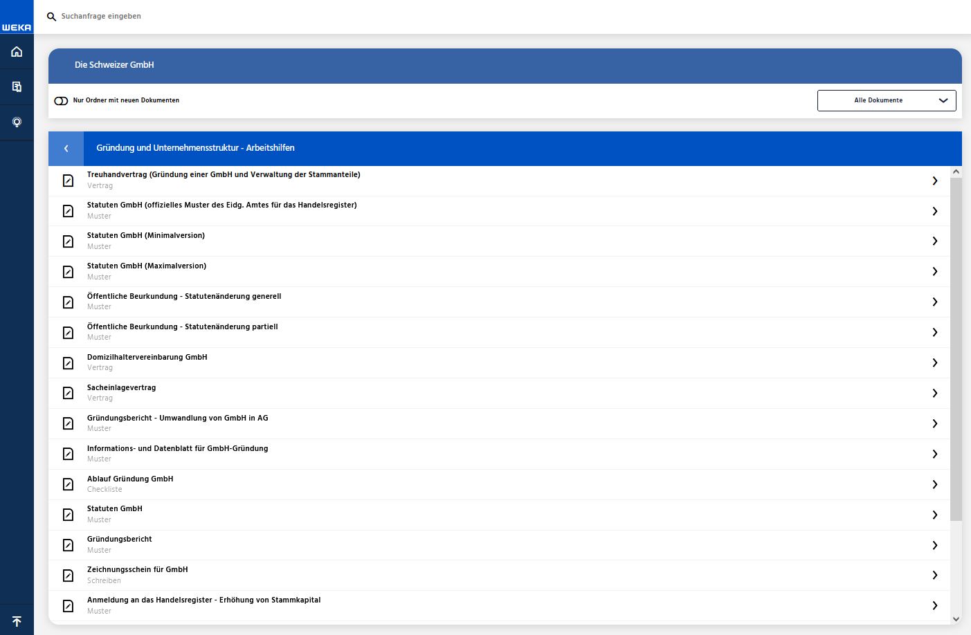Click in the 'Suchanfrage eingeben' search field
The width and height of the screenshot is (971, 635).
pyautogui.click(x=277, y=17)
